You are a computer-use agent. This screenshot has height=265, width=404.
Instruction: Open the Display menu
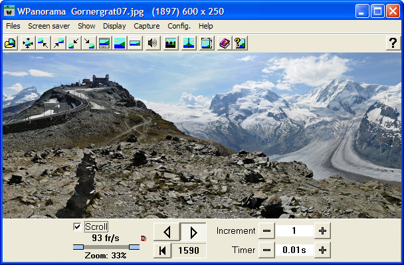[114, 26]
